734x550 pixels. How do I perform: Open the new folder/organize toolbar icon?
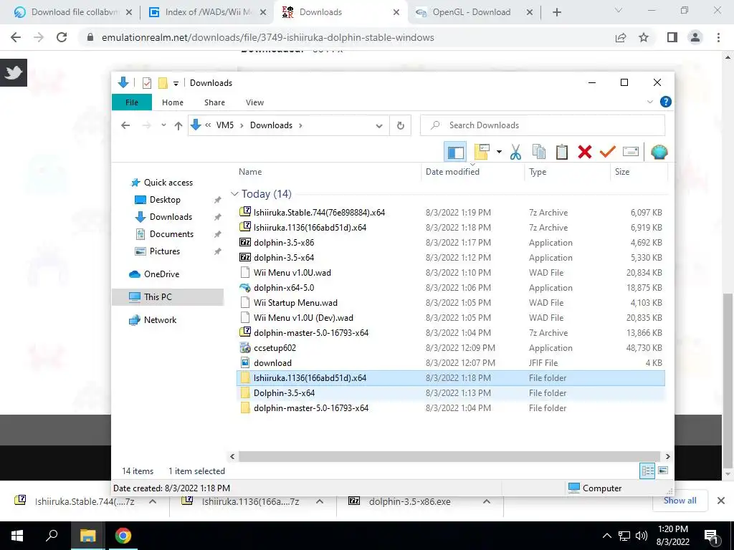click(x=482, y=152)
